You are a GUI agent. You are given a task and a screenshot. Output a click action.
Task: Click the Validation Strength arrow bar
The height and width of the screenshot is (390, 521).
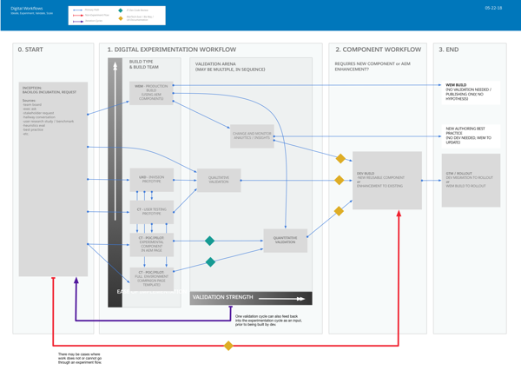tap(250, 298)
